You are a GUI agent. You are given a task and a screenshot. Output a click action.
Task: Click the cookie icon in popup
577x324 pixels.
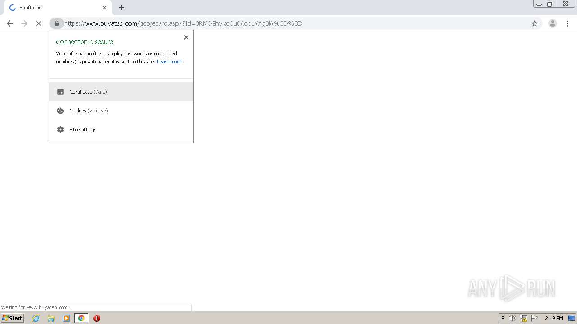click(x=60, y=111)
